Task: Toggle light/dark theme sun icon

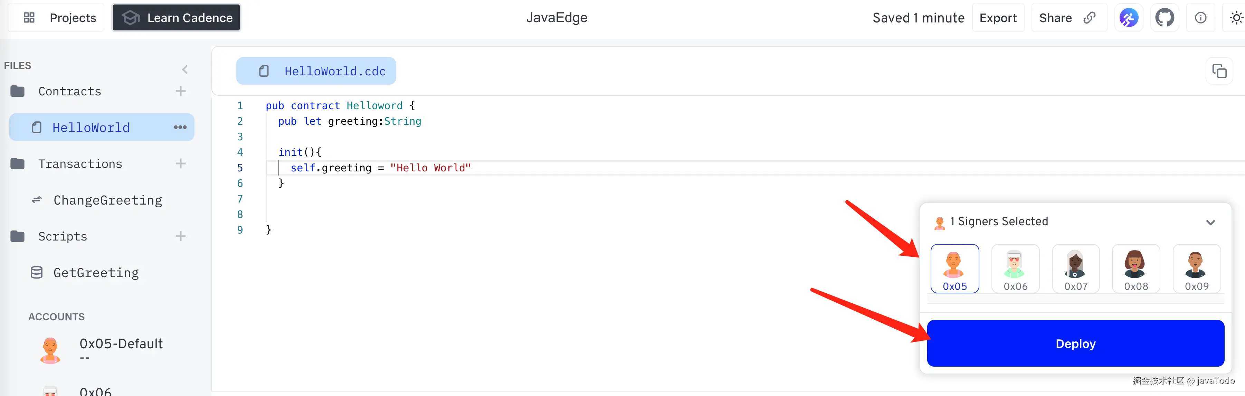Action: (1235, 18)
